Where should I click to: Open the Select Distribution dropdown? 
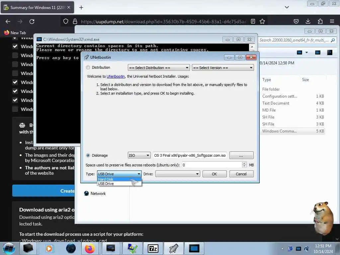(x=159, y=68)
